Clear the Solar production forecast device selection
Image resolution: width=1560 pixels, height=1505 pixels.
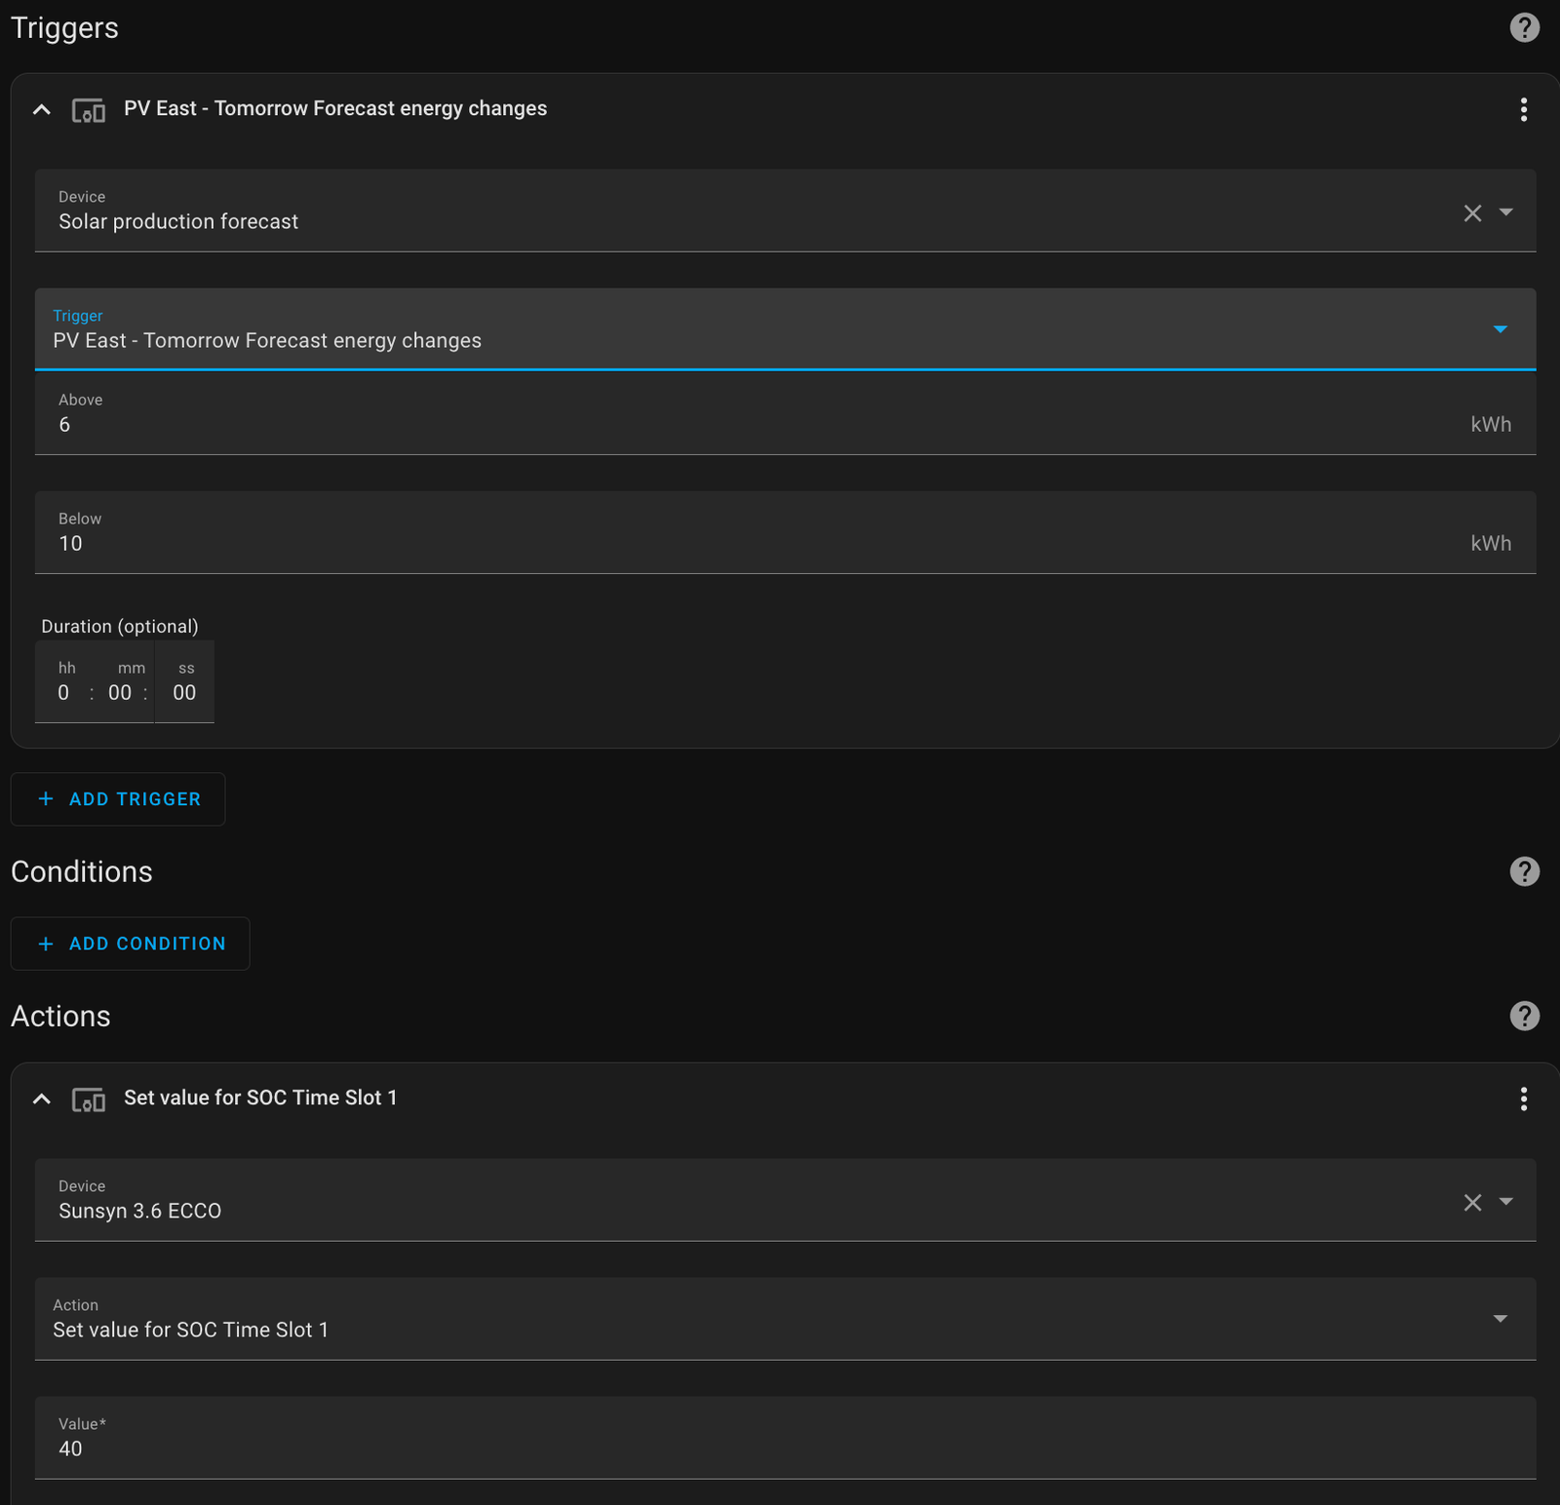1472,212
